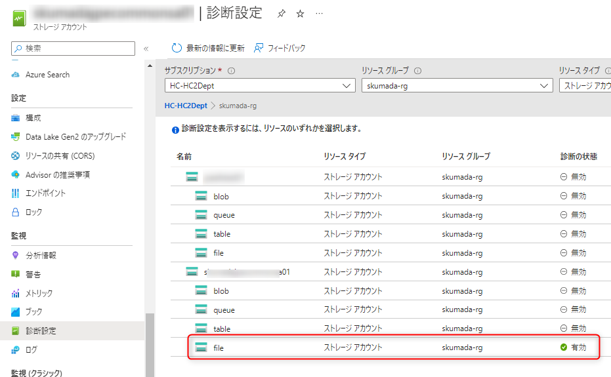Viewport: 611px width, 377px height.
Task: Click the Advisor recommendations icon
Action: [x=15, y=174]
